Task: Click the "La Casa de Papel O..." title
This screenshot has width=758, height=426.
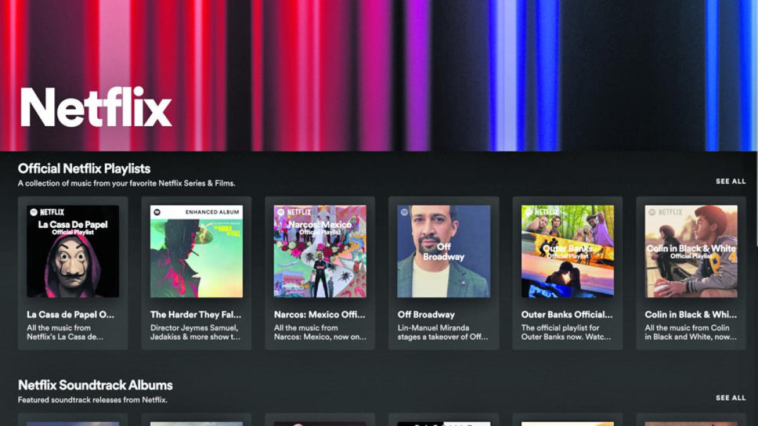Action: pyautogui.click(x=71, y=314)
